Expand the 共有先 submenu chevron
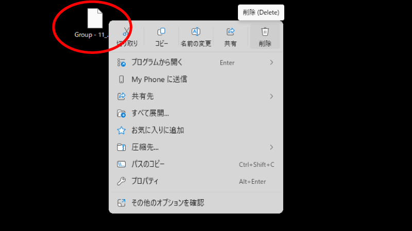This screenshot has height=231, width=412. coord(271,97)
